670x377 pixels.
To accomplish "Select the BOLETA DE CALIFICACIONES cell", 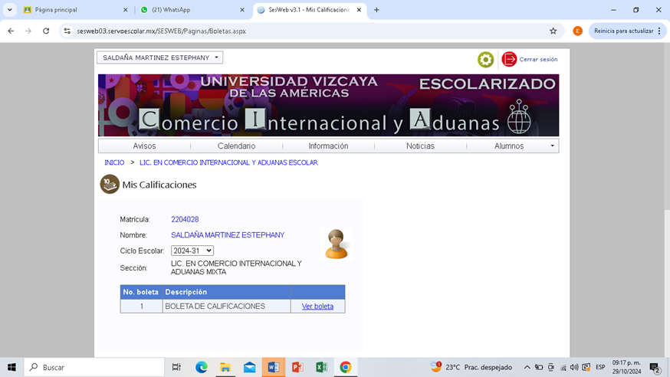I will point(226,307).
